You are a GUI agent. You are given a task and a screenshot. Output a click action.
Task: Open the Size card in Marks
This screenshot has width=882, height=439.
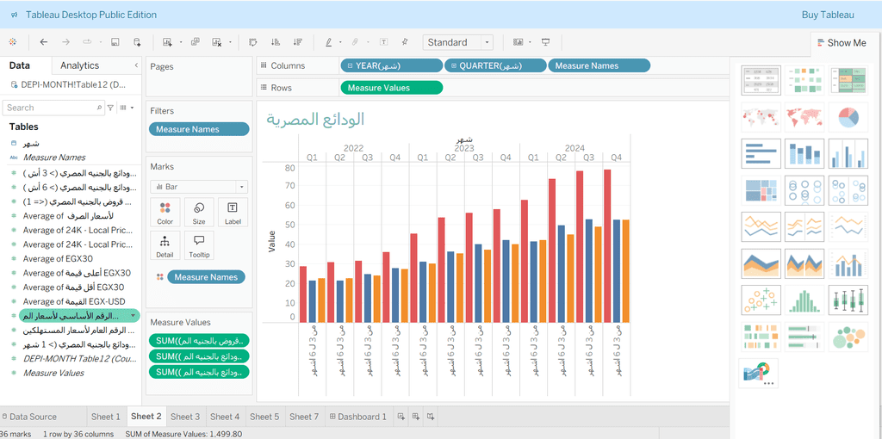pyautogui.click(x=199, y=212)
